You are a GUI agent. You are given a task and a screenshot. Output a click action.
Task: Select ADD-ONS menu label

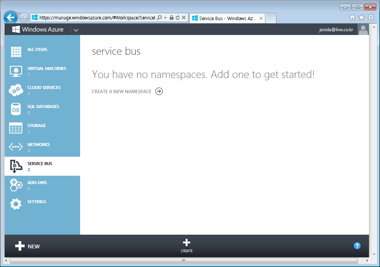click(37, 183)
